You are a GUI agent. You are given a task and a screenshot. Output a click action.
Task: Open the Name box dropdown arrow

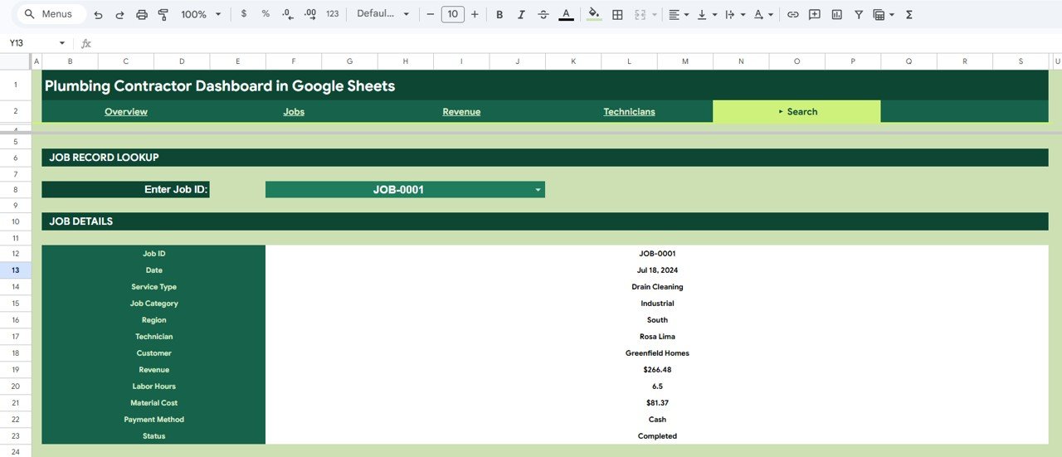click(x=61, y=43)
